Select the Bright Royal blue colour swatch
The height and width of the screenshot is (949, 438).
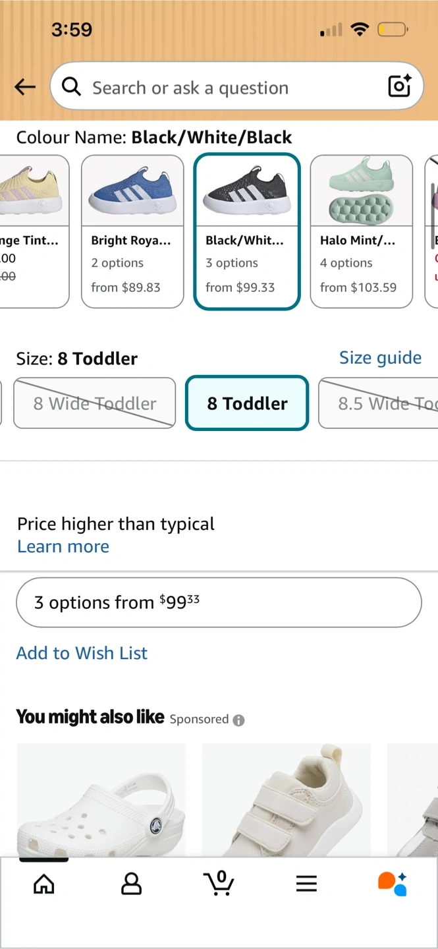[x=132, y=231]
